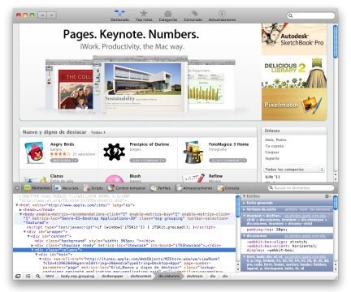Viewport: 351px width, 292px height.
Task: Select the body.esp.grouping breadcrumb
Action: coord(77,276)
